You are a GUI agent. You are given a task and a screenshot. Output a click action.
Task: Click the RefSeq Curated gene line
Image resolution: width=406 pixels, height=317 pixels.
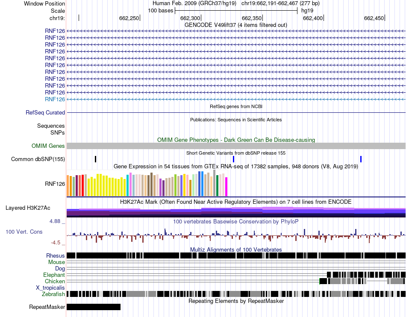(x=236, y=112)
